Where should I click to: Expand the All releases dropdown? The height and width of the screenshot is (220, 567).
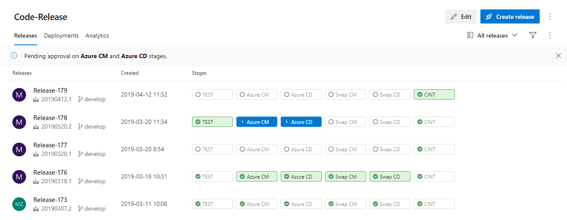[492, 35]
